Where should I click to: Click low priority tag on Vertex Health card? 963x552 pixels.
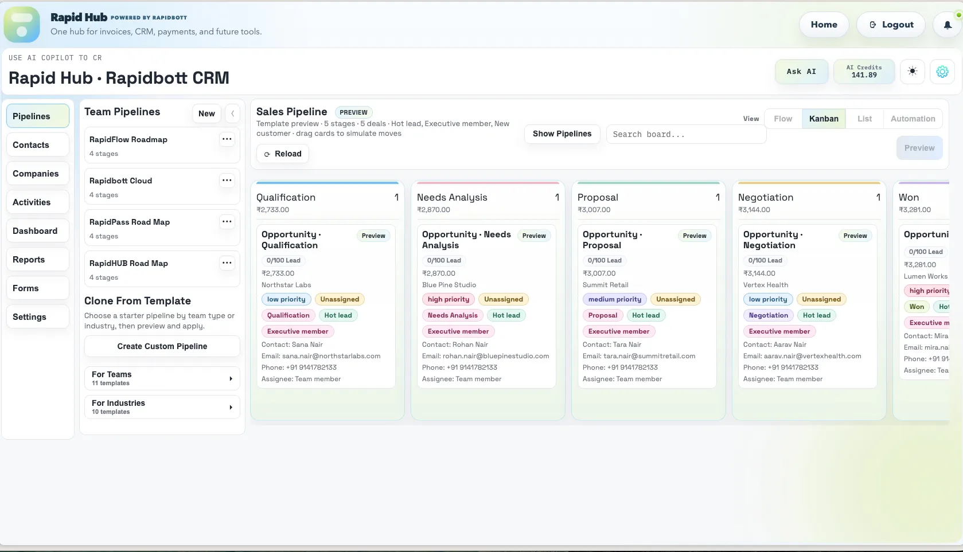(768, 299)
